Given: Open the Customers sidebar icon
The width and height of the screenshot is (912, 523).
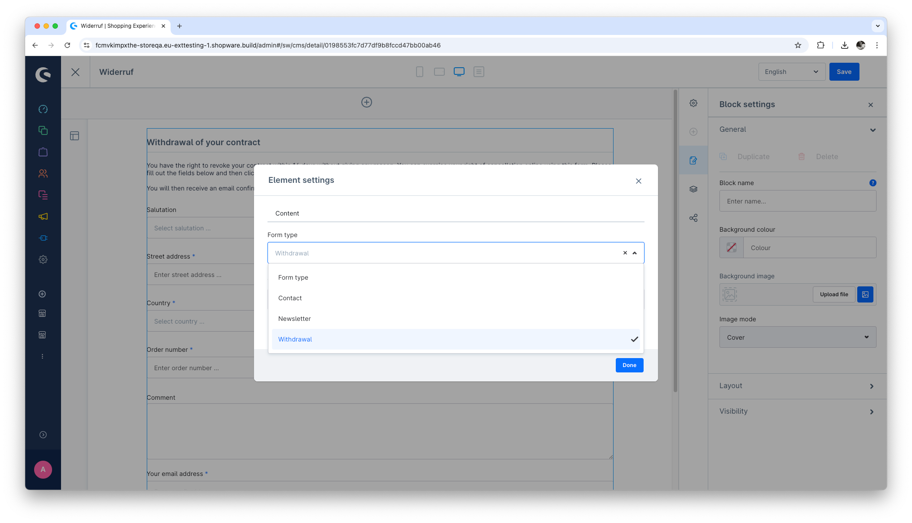Looking at the screenshot, I should [x=43, y=173].
